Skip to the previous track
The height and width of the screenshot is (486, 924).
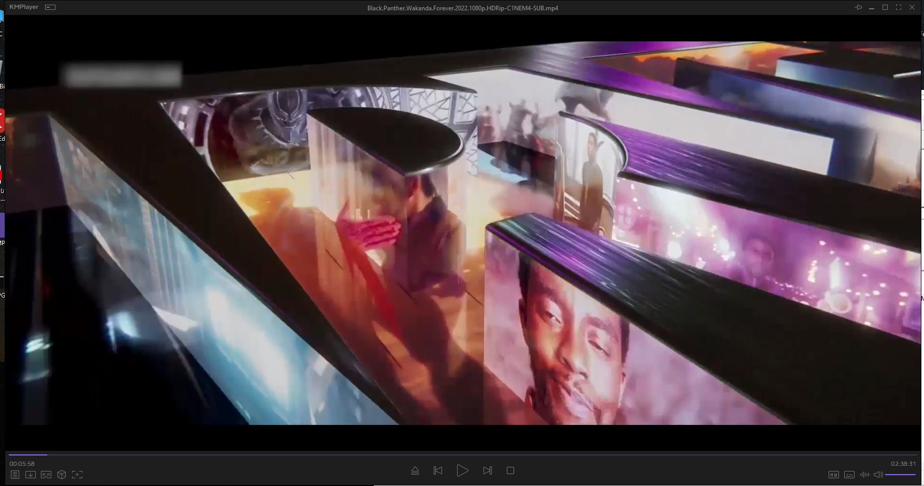coord(438,470)
